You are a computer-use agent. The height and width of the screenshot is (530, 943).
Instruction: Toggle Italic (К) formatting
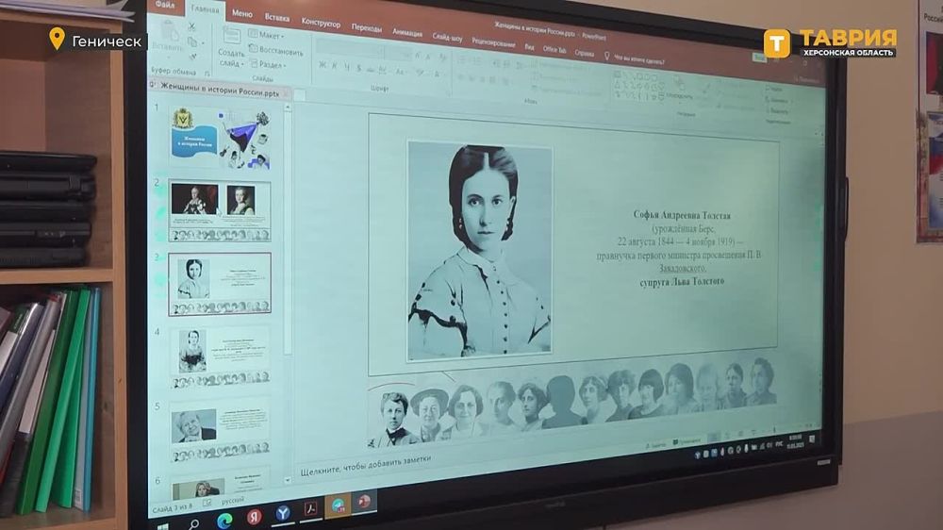pyautogui.click(x=335, y=66)
